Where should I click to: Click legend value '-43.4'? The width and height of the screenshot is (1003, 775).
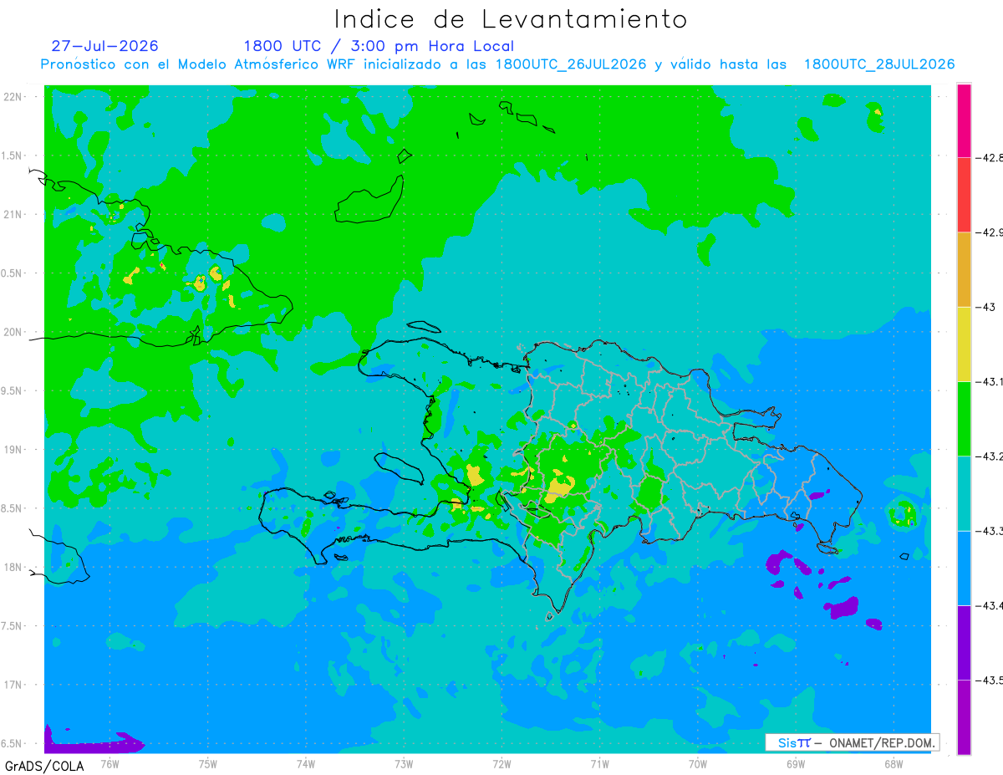pos(989,605)
